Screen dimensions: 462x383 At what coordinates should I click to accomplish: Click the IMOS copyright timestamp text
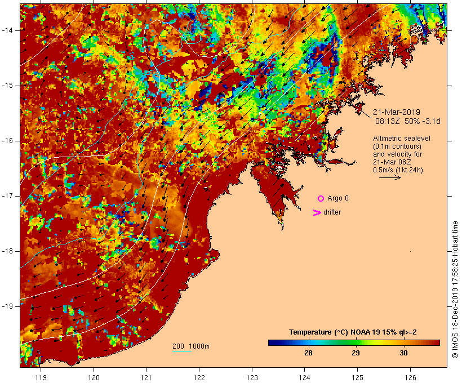click(455, 290)
